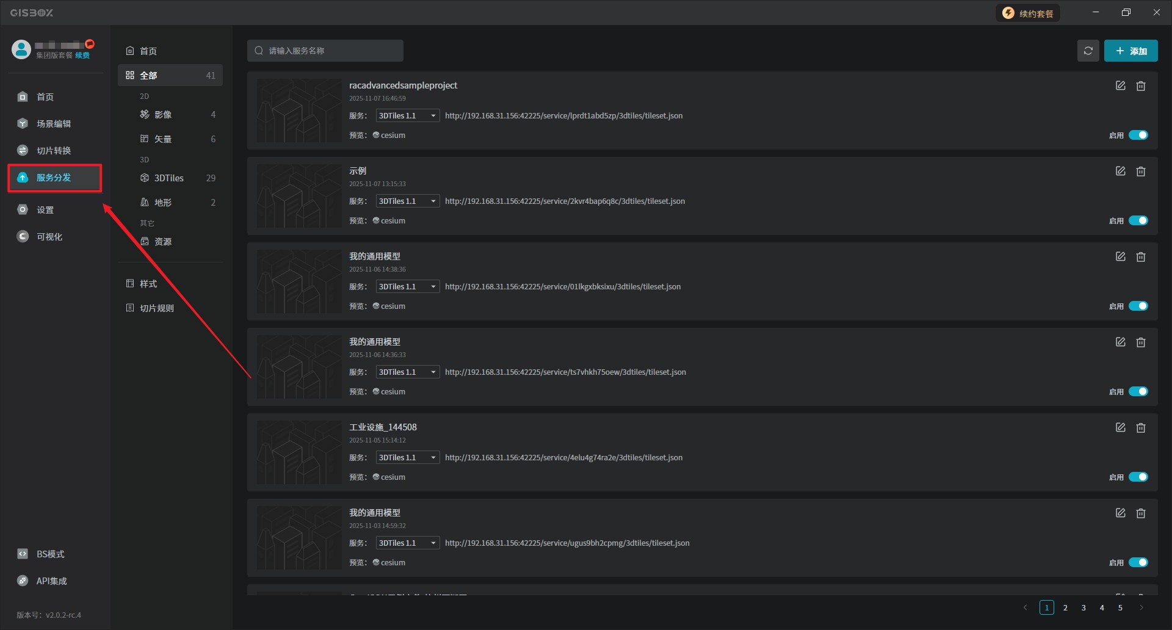This screenshot has width=1172, height=630.
Task: Select 3DTiles category with 29 items
Action: [x=170, y=178]
